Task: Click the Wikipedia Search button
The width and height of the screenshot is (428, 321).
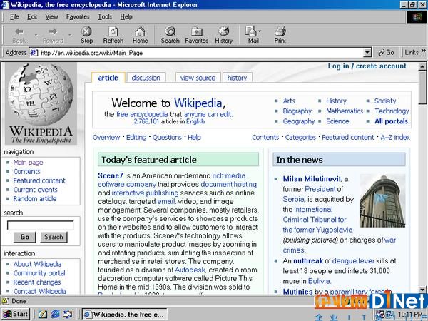Action: tap(53, 237)
